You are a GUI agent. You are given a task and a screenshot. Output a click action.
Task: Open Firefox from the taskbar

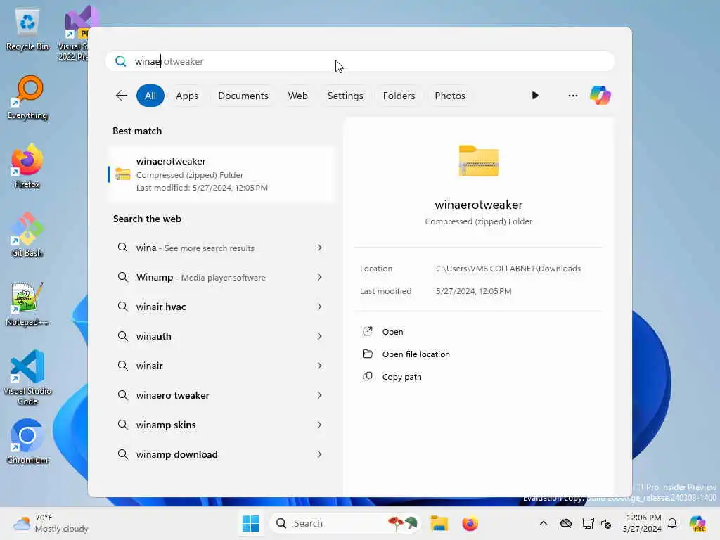(470, 523)
